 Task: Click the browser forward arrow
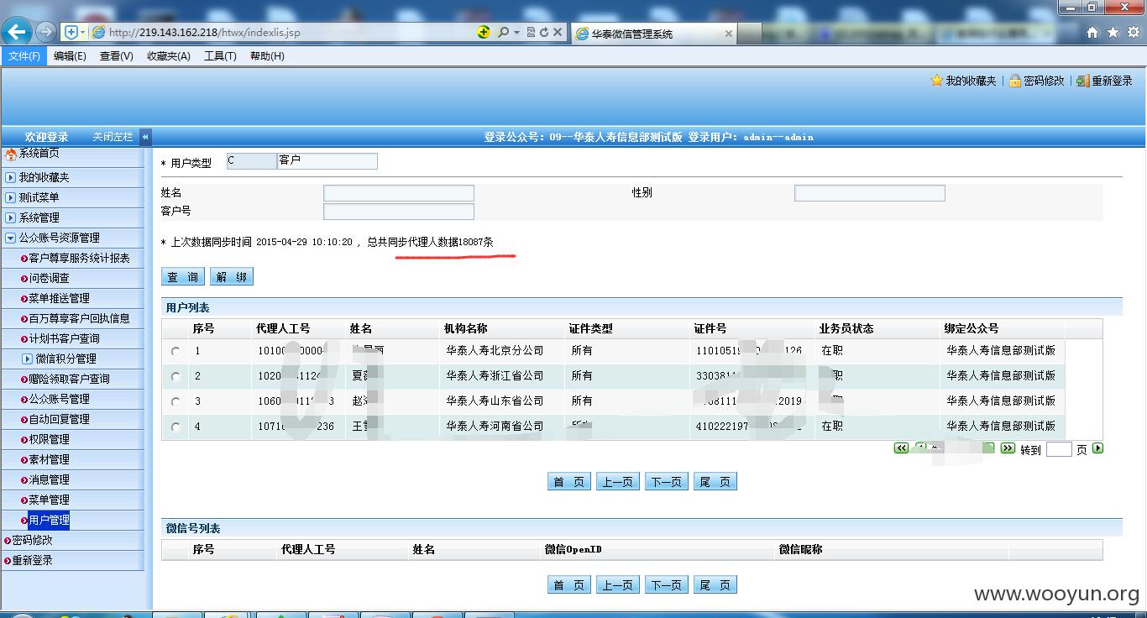pyautogui.click(x=45, y=32)
